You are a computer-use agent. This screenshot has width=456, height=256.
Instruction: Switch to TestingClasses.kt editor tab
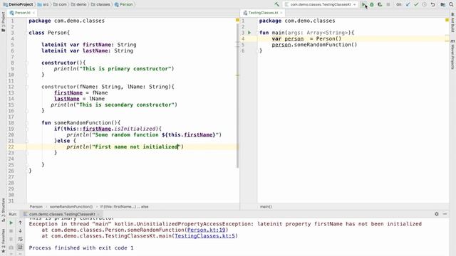(x=263, y=13)
